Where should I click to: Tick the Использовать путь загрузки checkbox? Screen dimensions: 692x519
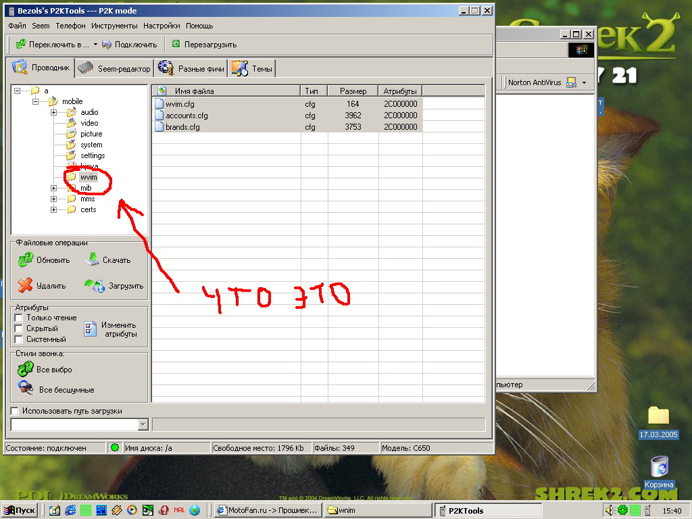click(x=15, y=412)
